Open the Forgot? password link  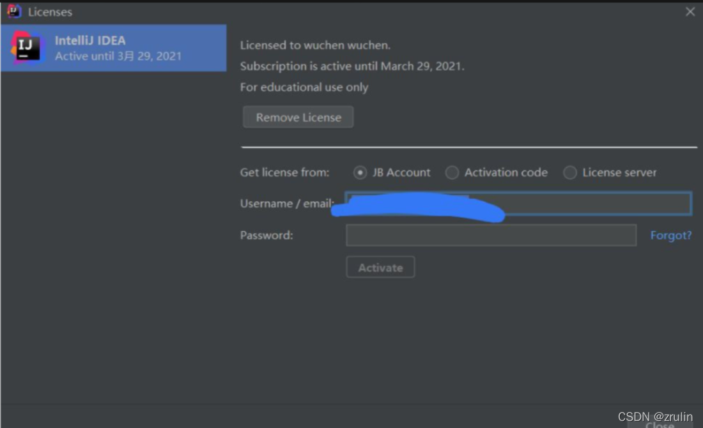tap(670, 235)
